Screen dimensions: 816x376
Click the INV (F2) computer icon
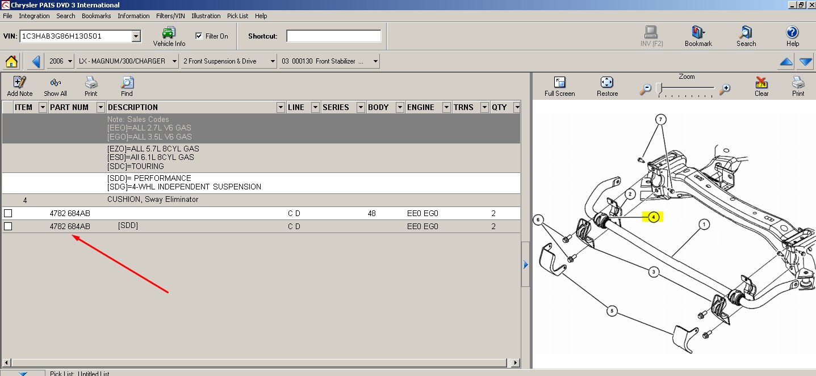coord(651,36)
